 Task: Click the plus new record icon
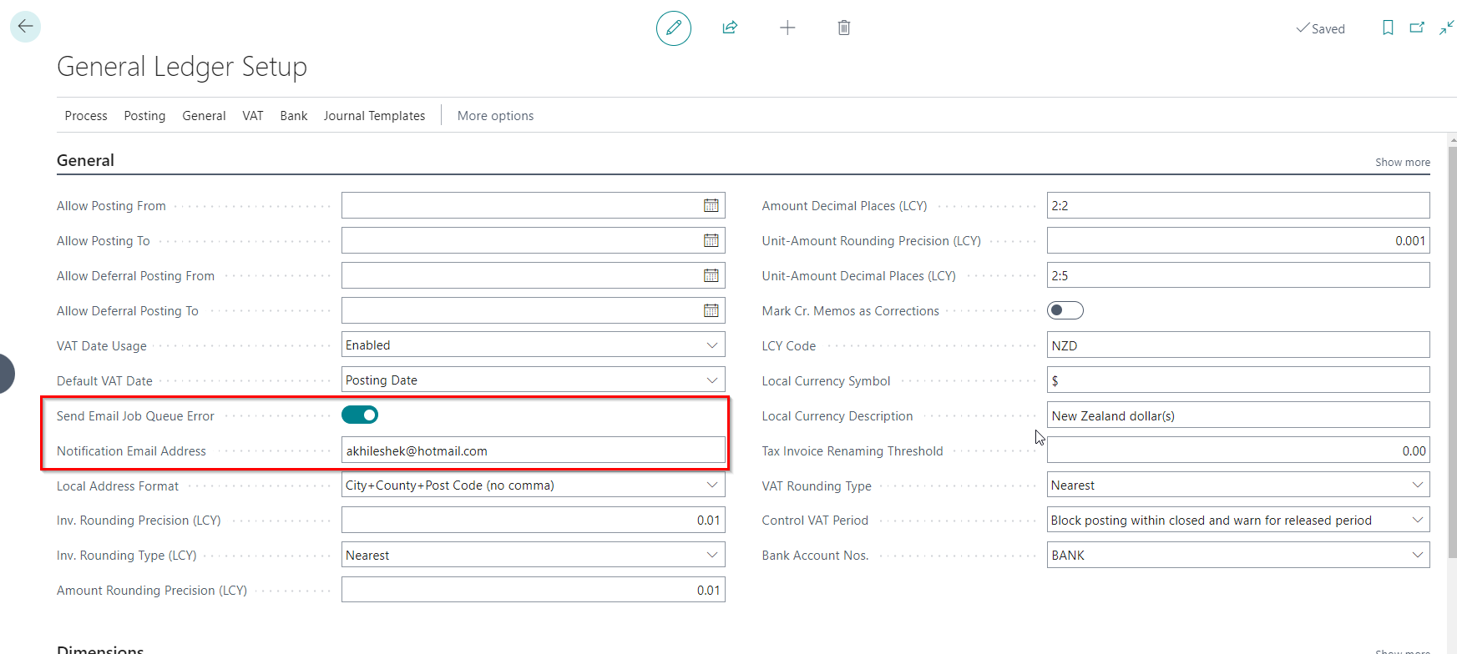tap(787, 28)
